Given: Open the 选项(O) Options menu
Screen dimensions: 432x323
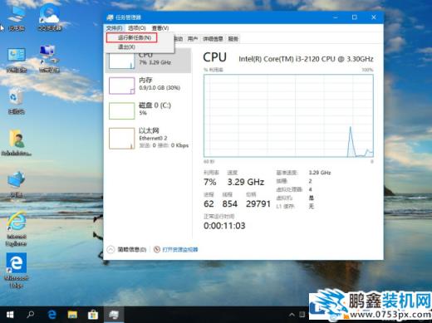Looking at the screenshot, I should [x=137, y=28].
